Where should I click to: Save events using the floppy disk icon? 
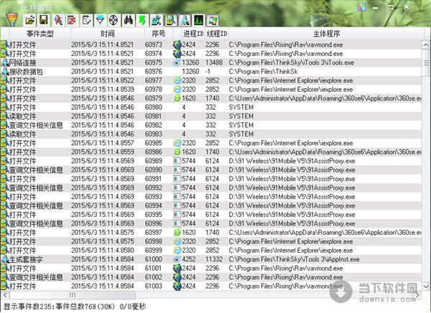click(44, 20)
